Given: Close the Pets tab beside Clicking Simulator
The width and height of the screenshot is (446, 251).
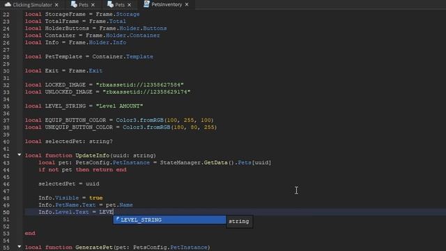Looking at the screenshot, I should (x=93, y=5).
